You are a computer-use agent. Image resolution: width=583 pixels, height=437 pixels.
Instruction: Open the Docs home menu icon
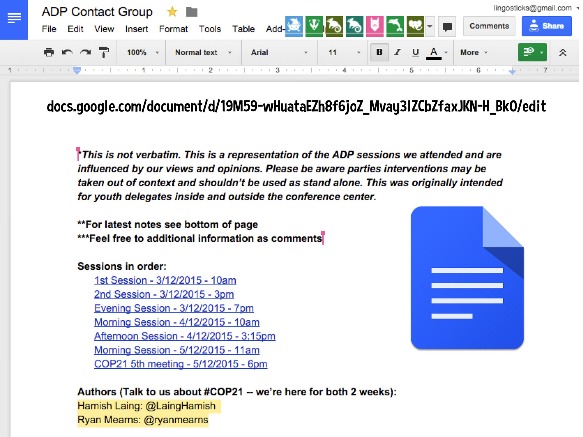click(x=14, y=19)
